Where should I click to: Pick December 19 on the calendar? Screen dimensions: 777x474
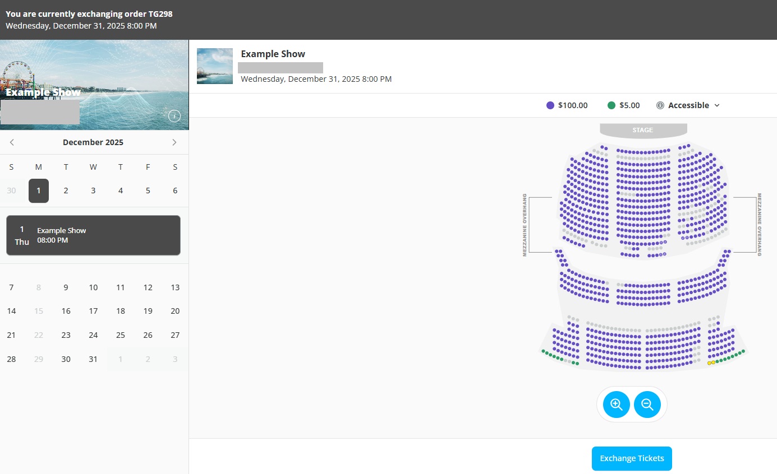point(148,311)
